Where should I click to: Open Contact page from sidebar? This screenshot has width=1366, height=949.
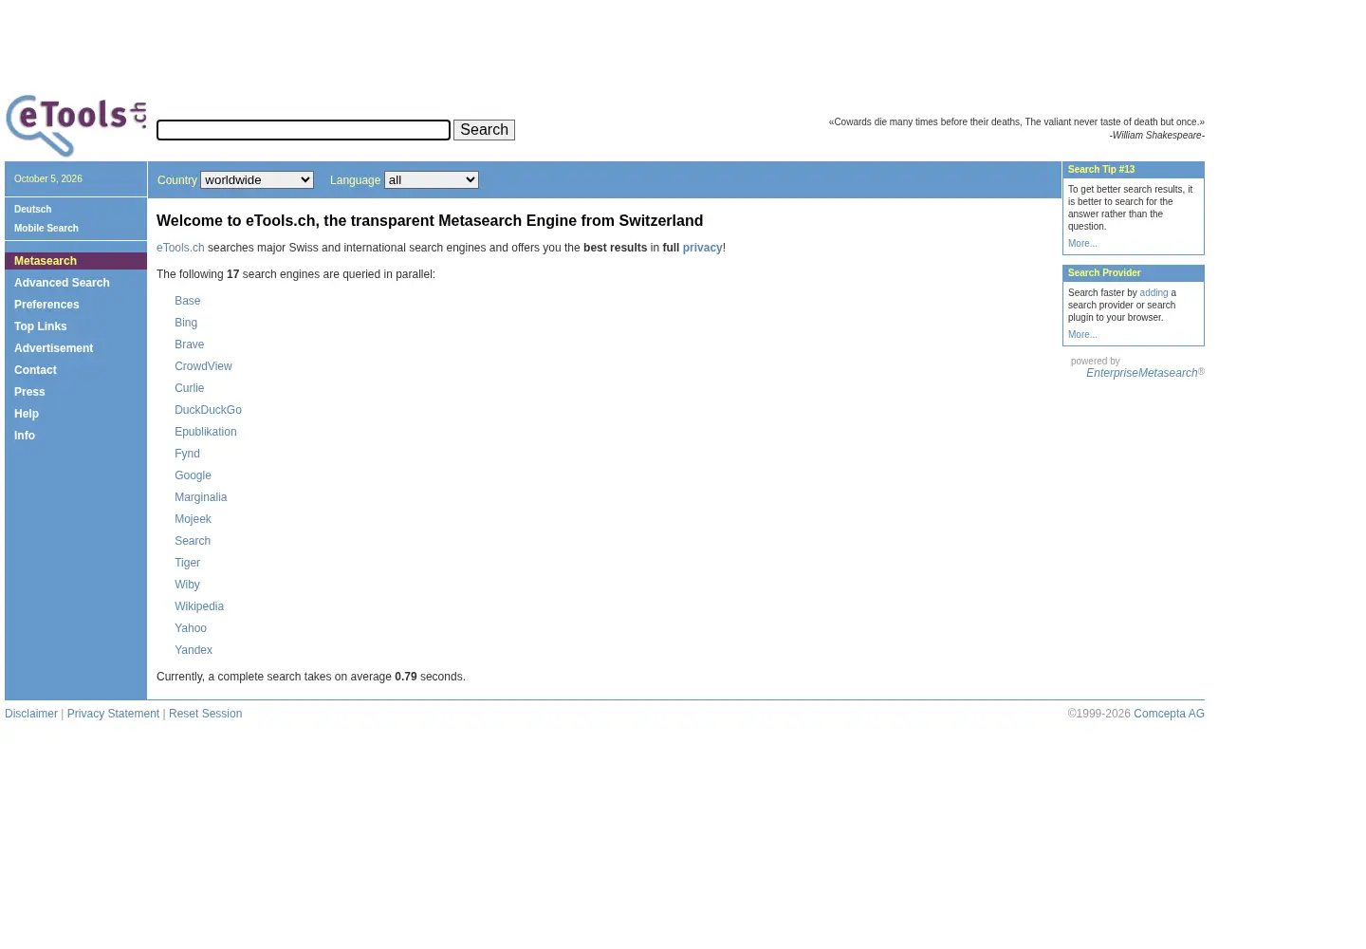coord(35,370)
